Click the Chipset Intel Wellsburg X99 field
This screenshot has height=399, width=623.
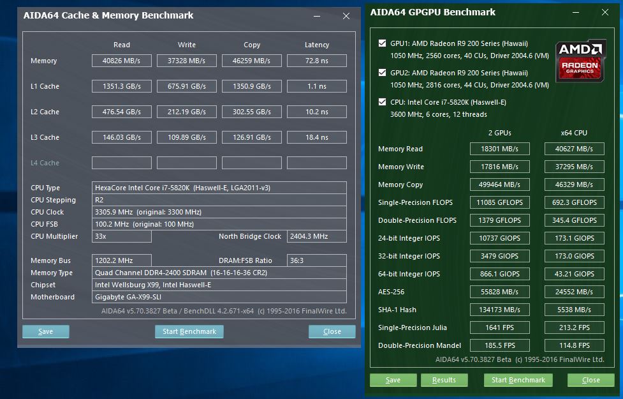[x=219, y=285]
